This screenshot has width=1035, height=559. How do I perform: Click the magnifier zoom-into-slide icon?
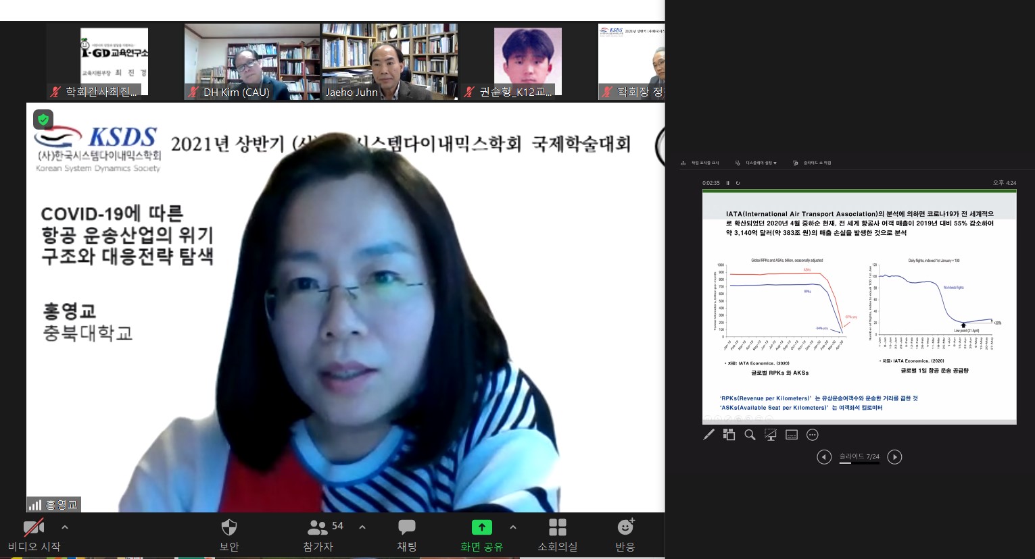pyautogui.click(x=750, y=435)
